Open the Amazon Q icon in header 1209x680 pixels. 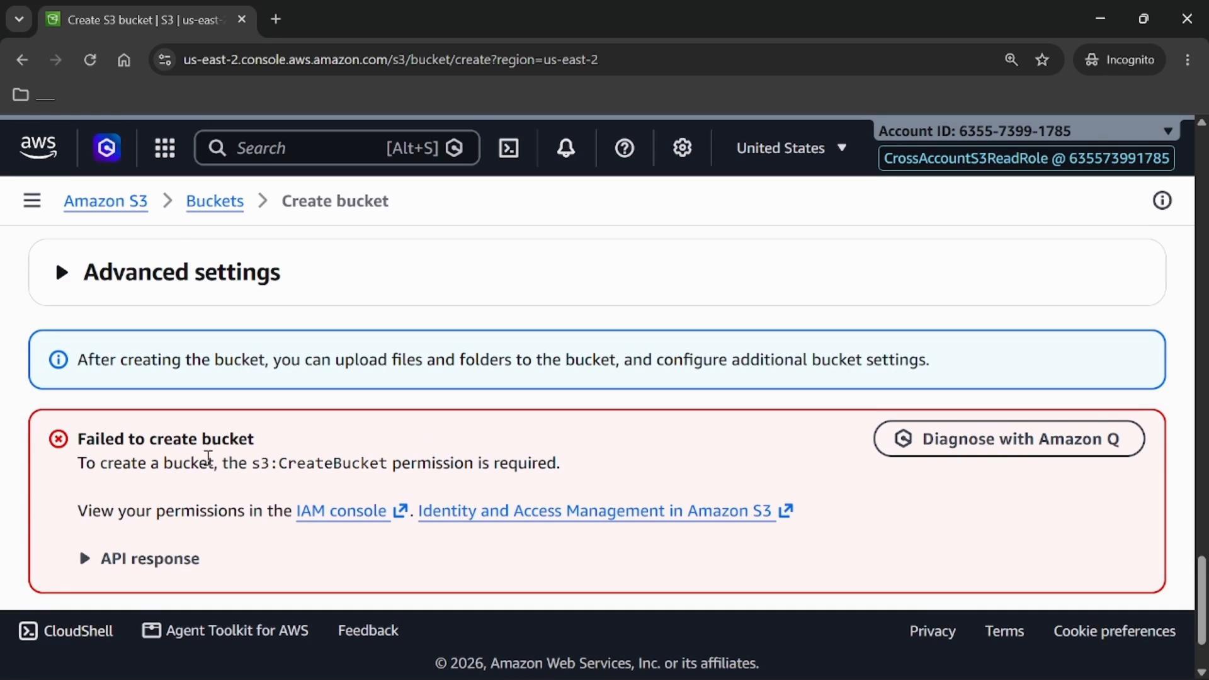[107, 148]
